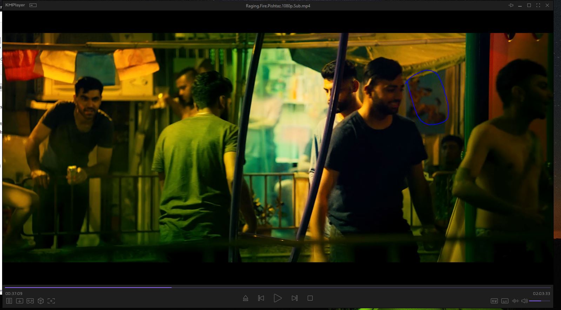Open file using the eject icon
Viewport: 561px width, 310px height.
point(246,298)
